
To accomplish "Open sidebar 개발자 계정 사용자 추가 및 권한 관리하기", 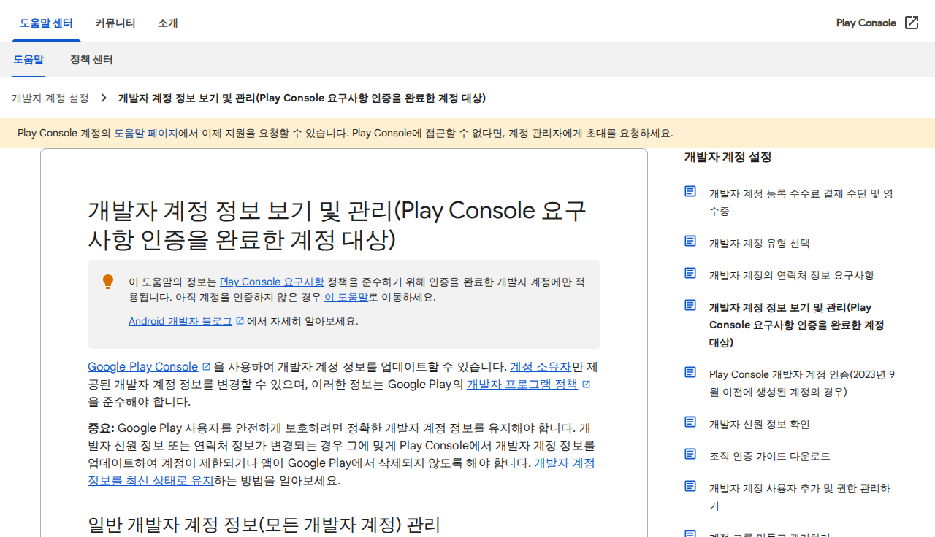I will point(800,497).
